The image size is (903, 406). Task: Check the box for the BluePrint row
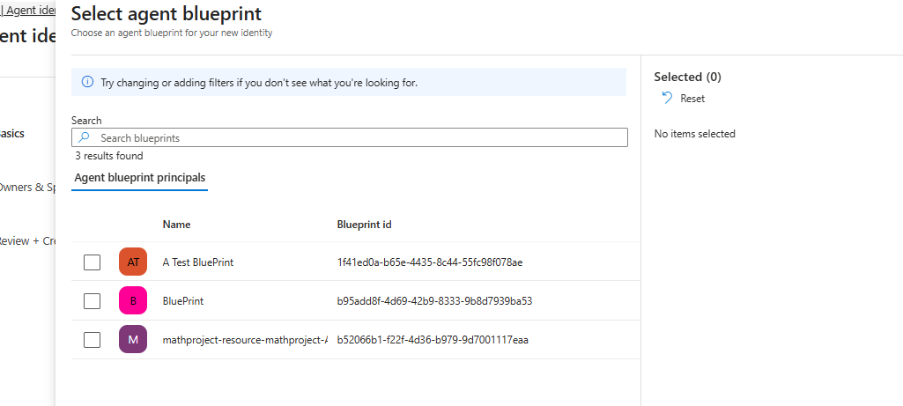[x=92, y=300]
